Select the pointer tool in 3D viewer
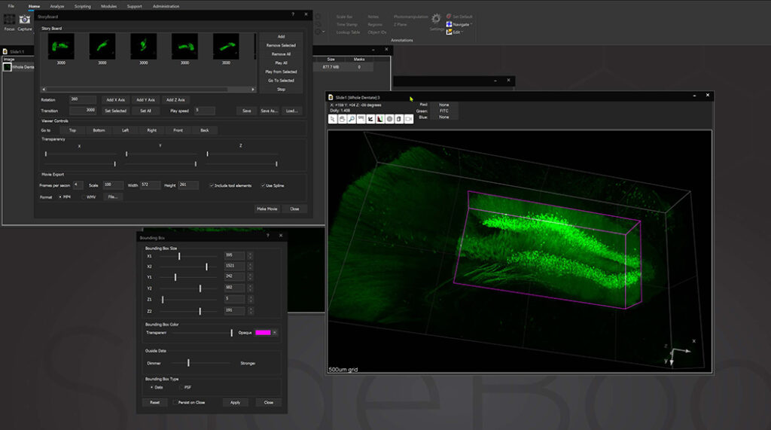 point(333,119)
